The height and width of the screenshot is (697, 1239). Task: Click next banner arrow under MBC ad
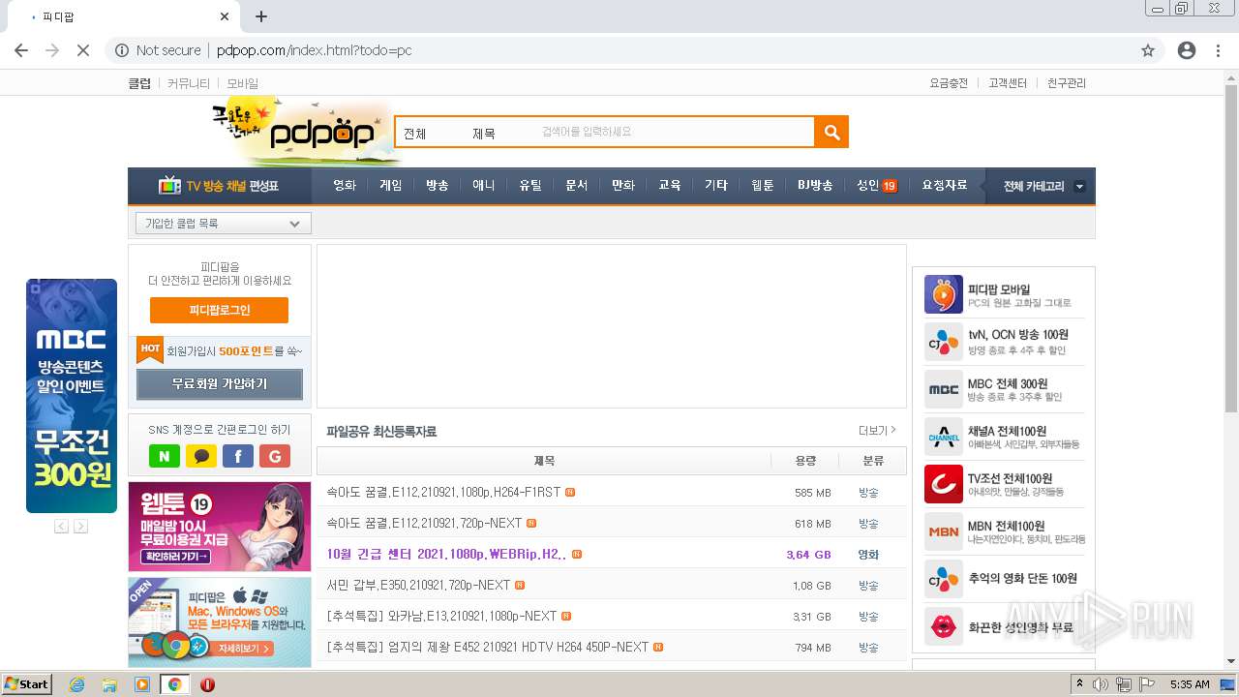pos(80,526)
